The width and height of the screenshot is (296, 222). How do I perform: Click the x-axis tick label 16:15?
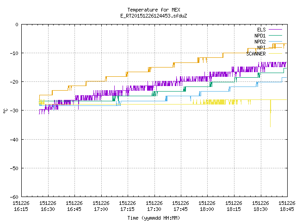pyautogui.click(x=21, y=209)
